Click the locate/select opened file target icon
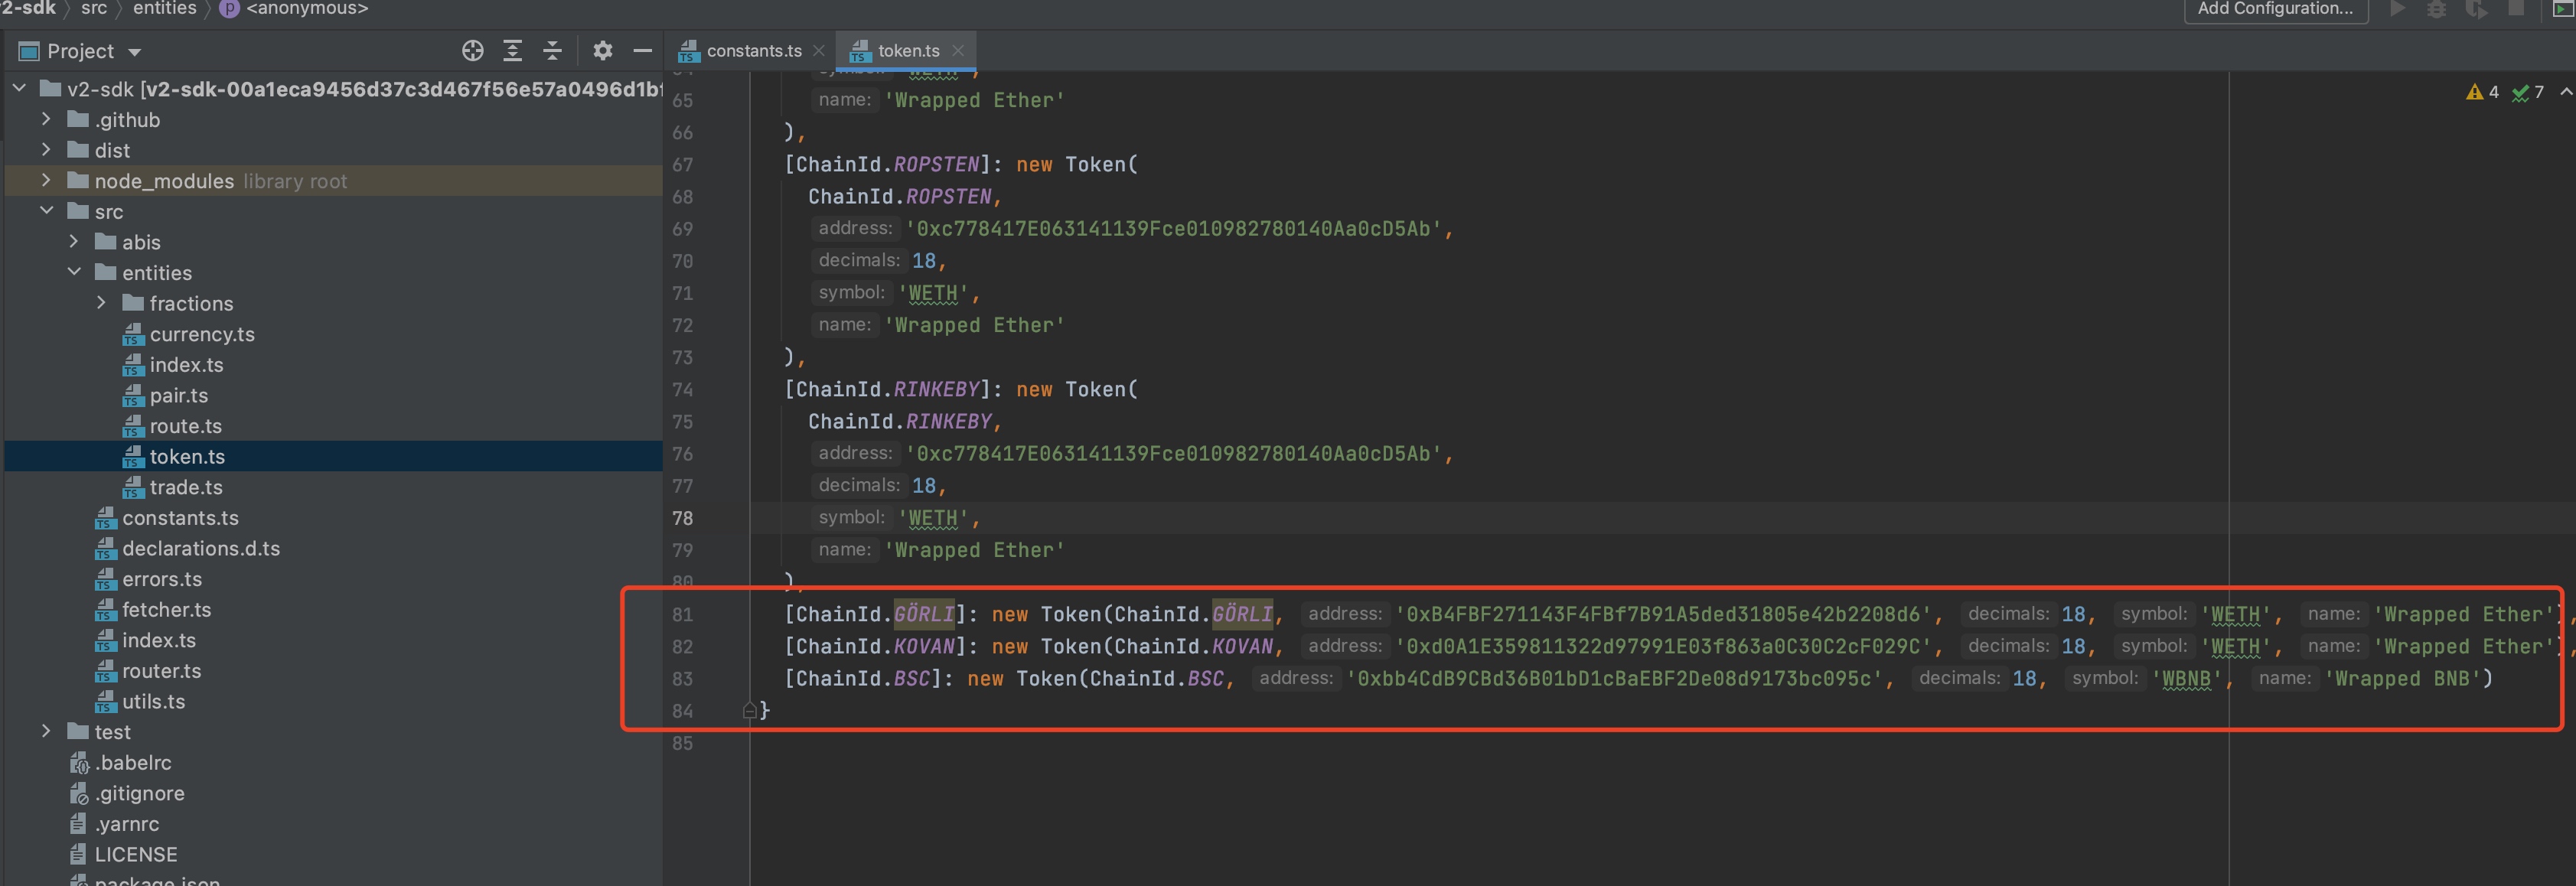2576x886 pixels. tap(472, 51)
